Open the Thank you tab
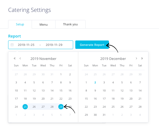The width and height of the screenshot is (159, 126). point(70,24)
